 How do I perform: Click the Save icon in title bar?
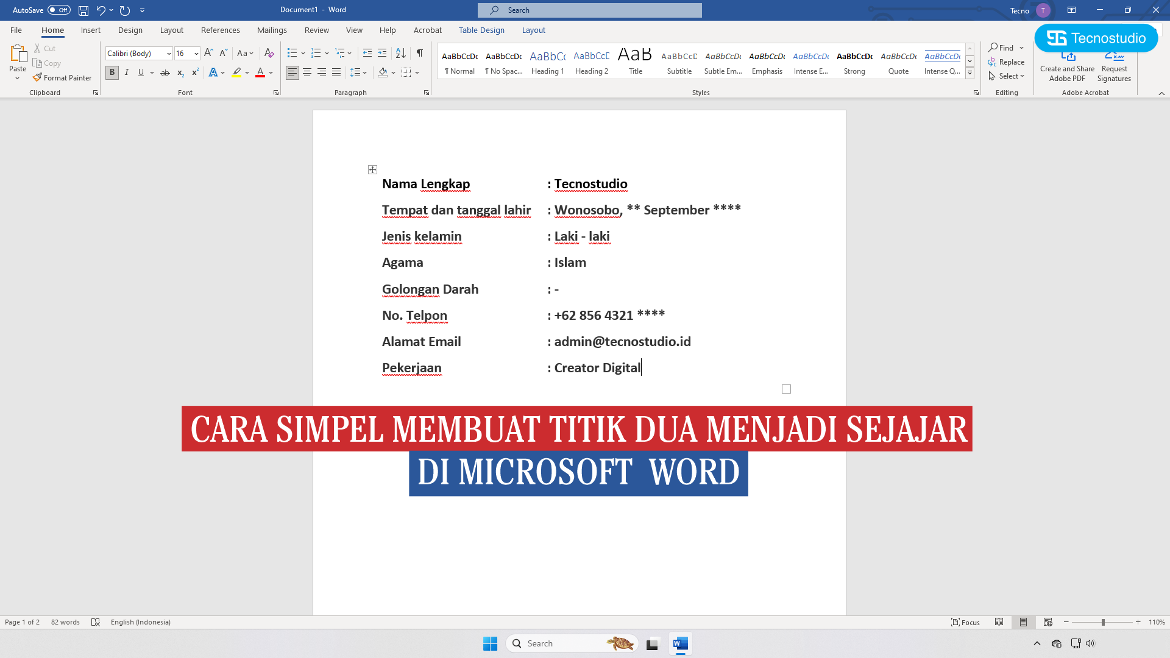[83, 10]
